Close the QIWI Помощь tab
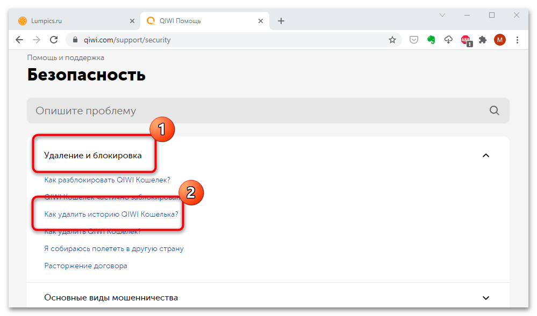Viewport: 537px width, 316px height. (260, 21)
